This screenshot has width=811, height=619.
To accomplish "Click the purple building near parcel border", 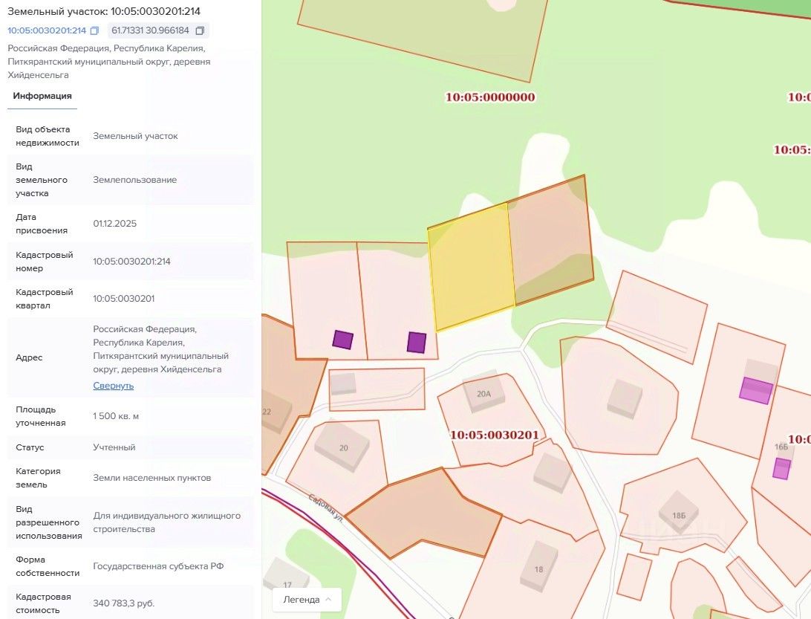I will click(x=417, y=342).
